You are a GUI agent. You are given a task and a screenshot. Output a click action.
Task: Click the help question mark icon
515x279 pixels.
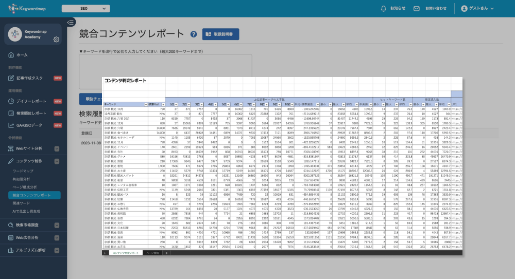tap(194, 34)
